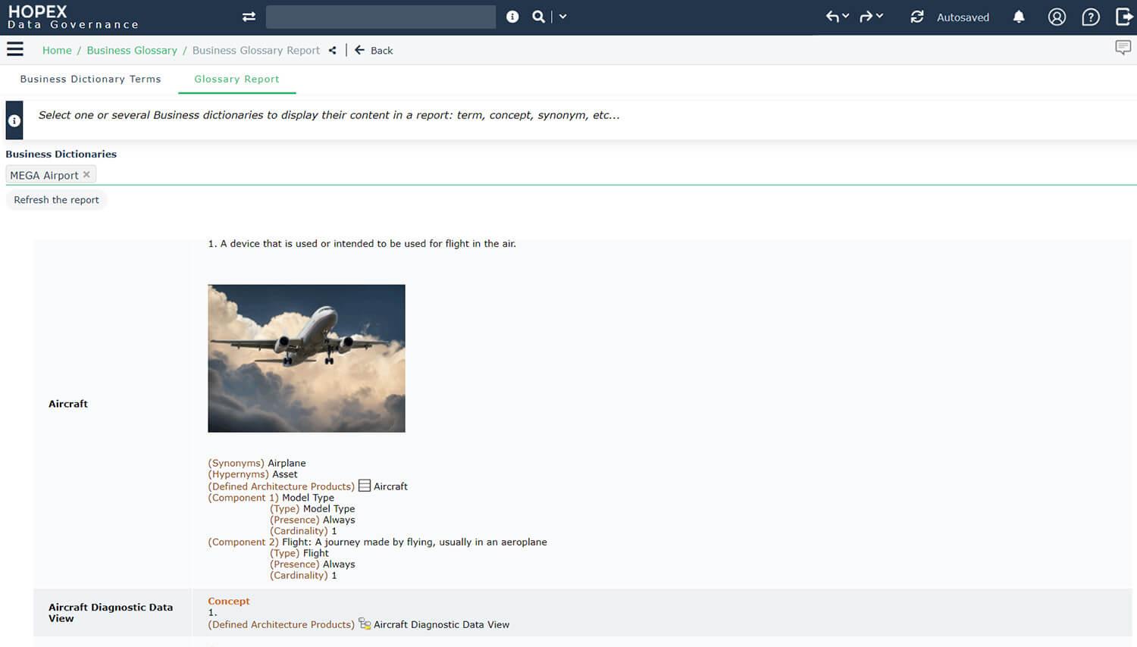Click Business Glossary Report breadcrumb text
The height and width of the screenshot is (647, 1137).
(x=256, y=50)
